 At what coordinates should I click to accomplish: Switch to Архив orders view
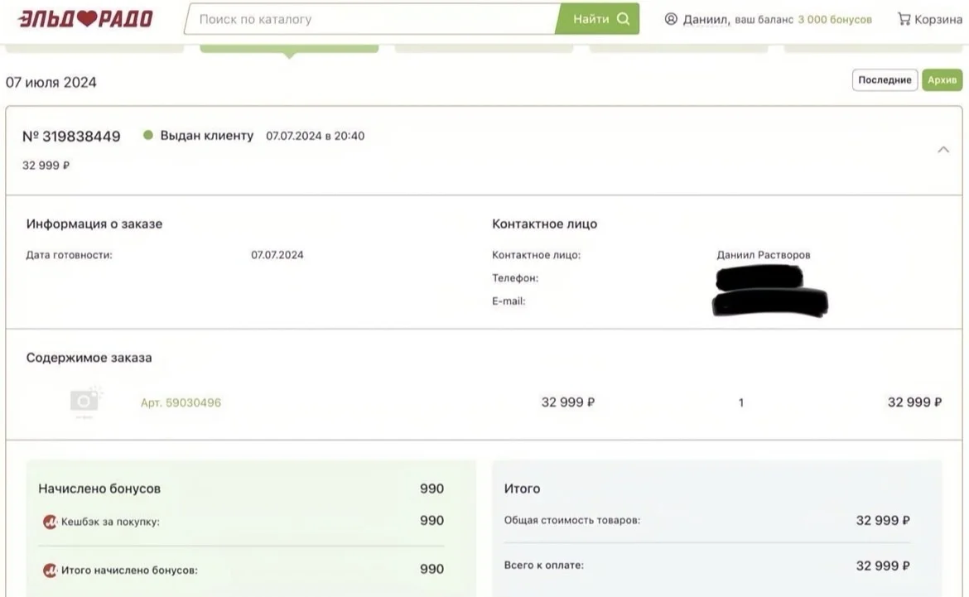tap(942, 79)
